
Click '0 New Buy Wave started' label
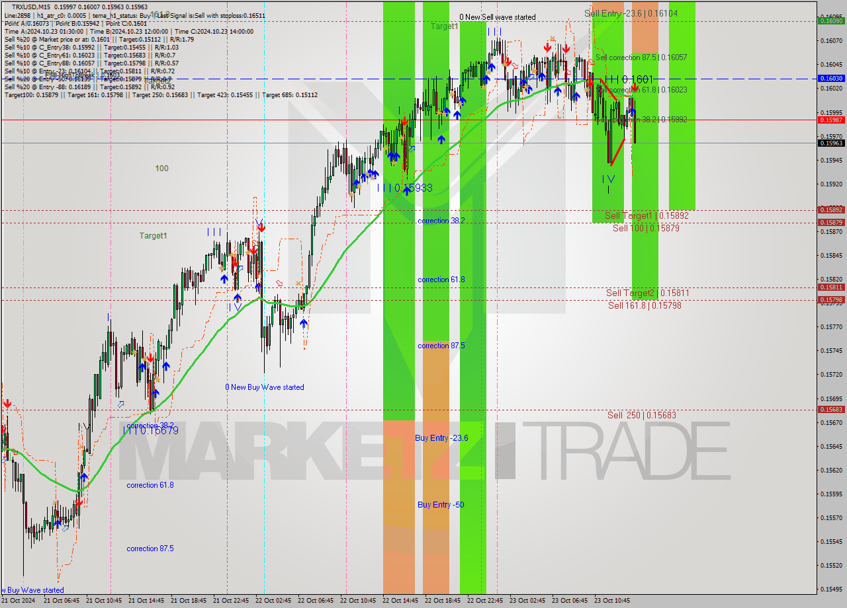point(265,387)
